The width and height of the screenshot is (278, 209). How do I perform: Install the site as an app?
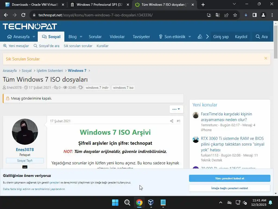click(x=209, y=15)
